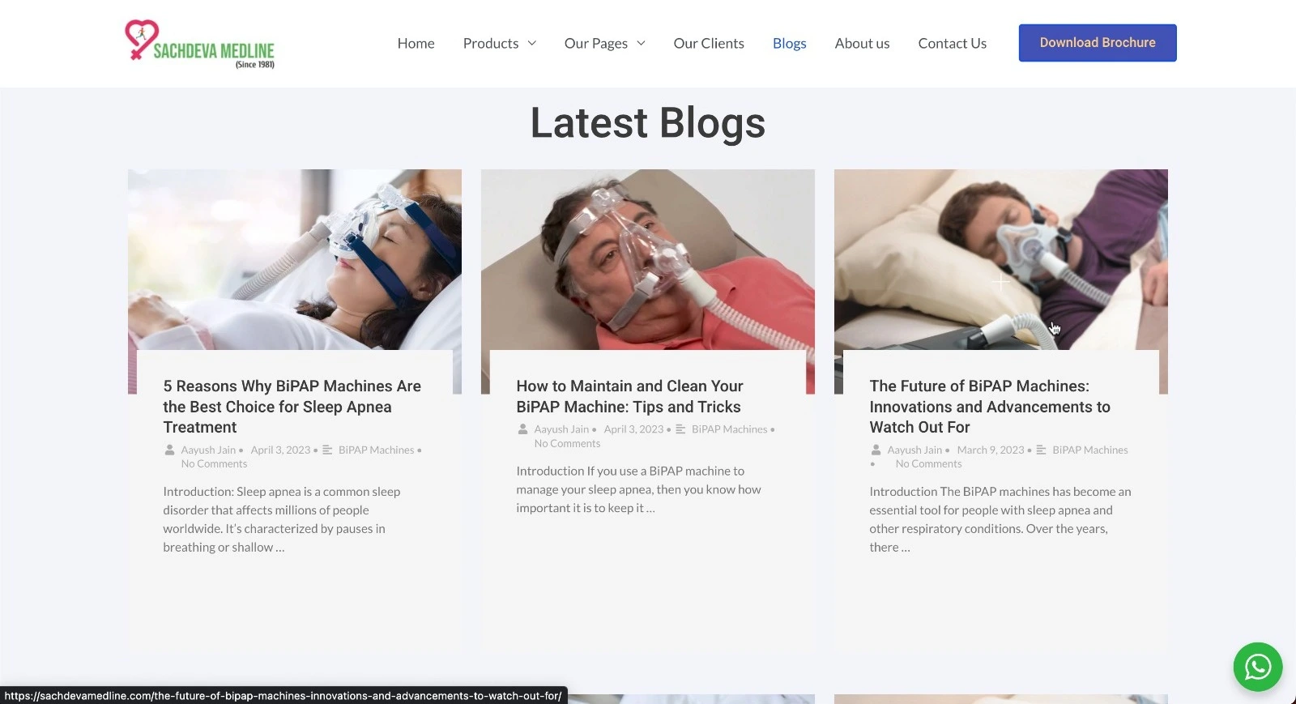The image size is (1296, 704).
Task: Click the author icon in the third blog card
Action: (x=876, y=450)
